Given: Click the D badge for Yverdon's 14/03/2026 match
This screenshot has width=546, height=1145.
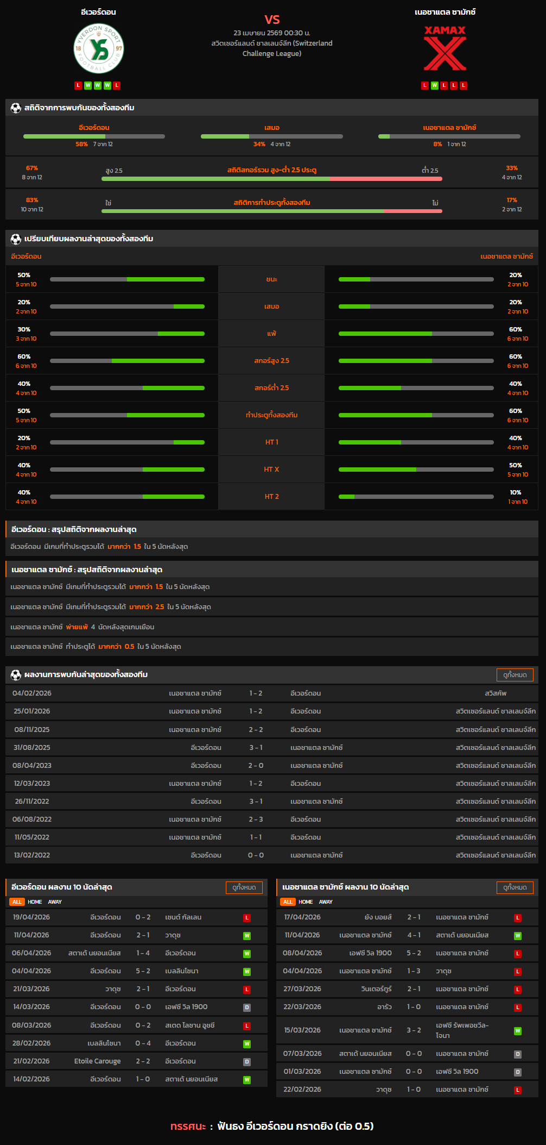Looking at the screenshot, I should coord(247,1007).
